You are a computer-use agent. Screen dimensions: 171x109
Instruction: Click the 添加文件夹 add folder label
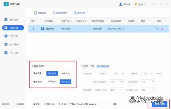[62, 13]
